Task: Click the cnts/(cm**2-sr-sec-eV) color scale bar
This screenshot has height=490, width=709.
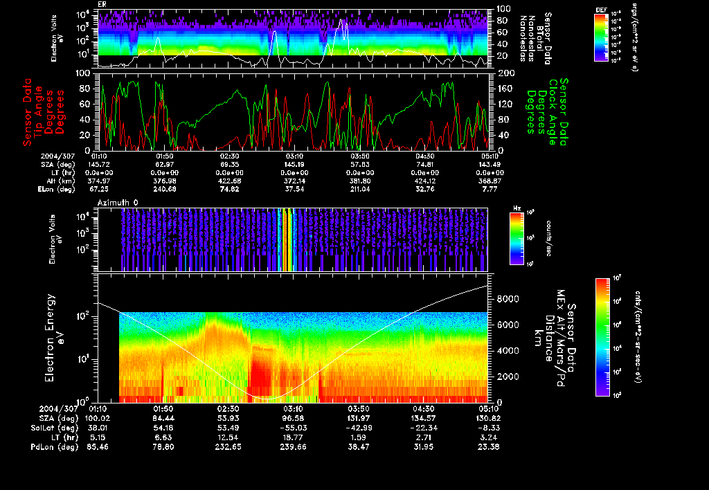Action: click(602, 337)
